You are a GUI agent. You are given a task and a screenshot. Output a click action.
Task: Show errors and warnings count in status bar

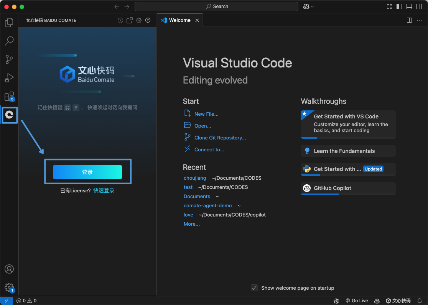click(x=26, y=301)
